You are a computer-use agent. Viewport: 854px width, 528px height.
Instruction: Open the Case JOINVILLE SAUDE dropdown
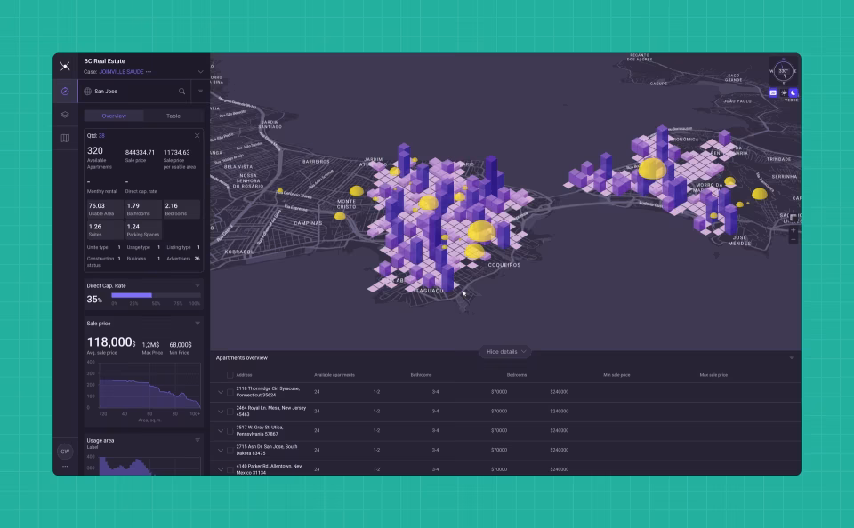click(x=199, y=72)
